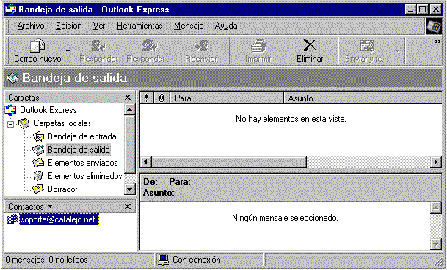Click preview pane scroll down arrow

pyautogui.click(x=436, y=244)
